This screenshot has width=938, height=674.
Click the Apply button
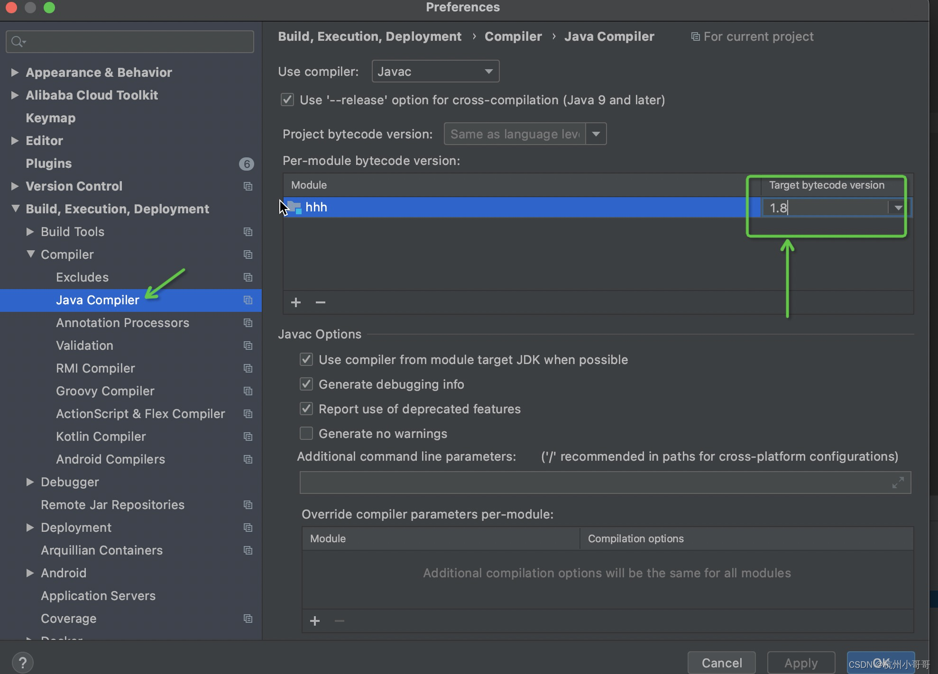click(801, 662)
